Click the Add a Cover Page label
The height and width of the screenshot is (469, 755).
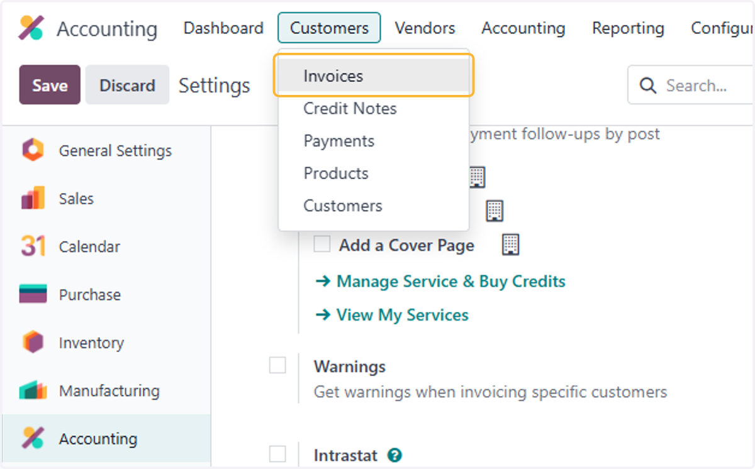406,245
